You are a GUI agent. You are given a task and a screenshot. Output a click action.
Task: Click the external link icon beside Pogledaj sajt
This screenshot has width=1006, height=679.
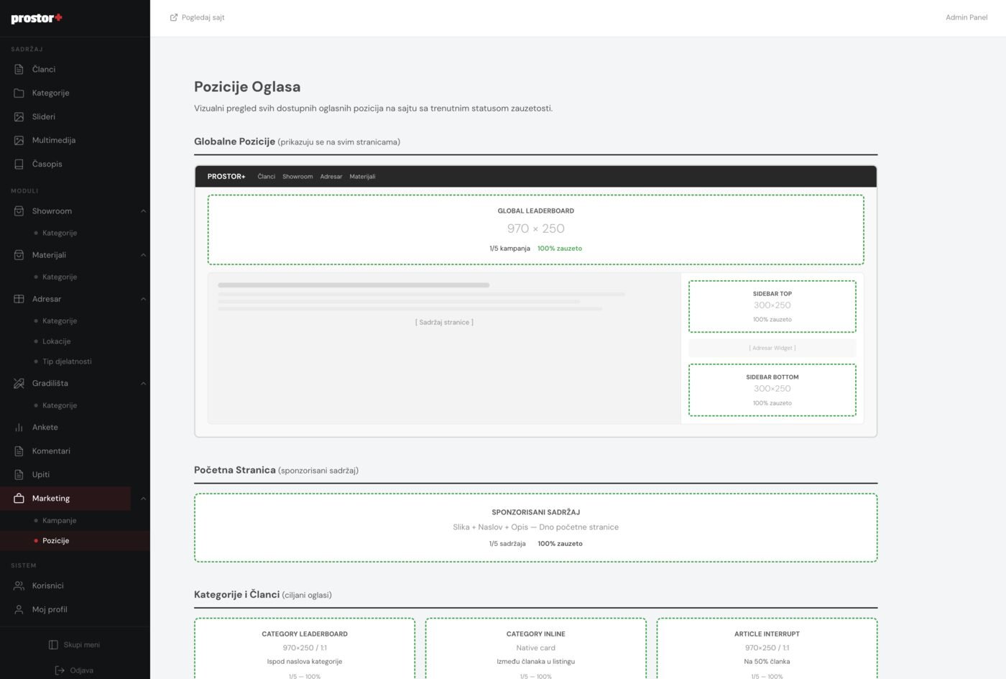pyautogui.click(x=173, y=17)
